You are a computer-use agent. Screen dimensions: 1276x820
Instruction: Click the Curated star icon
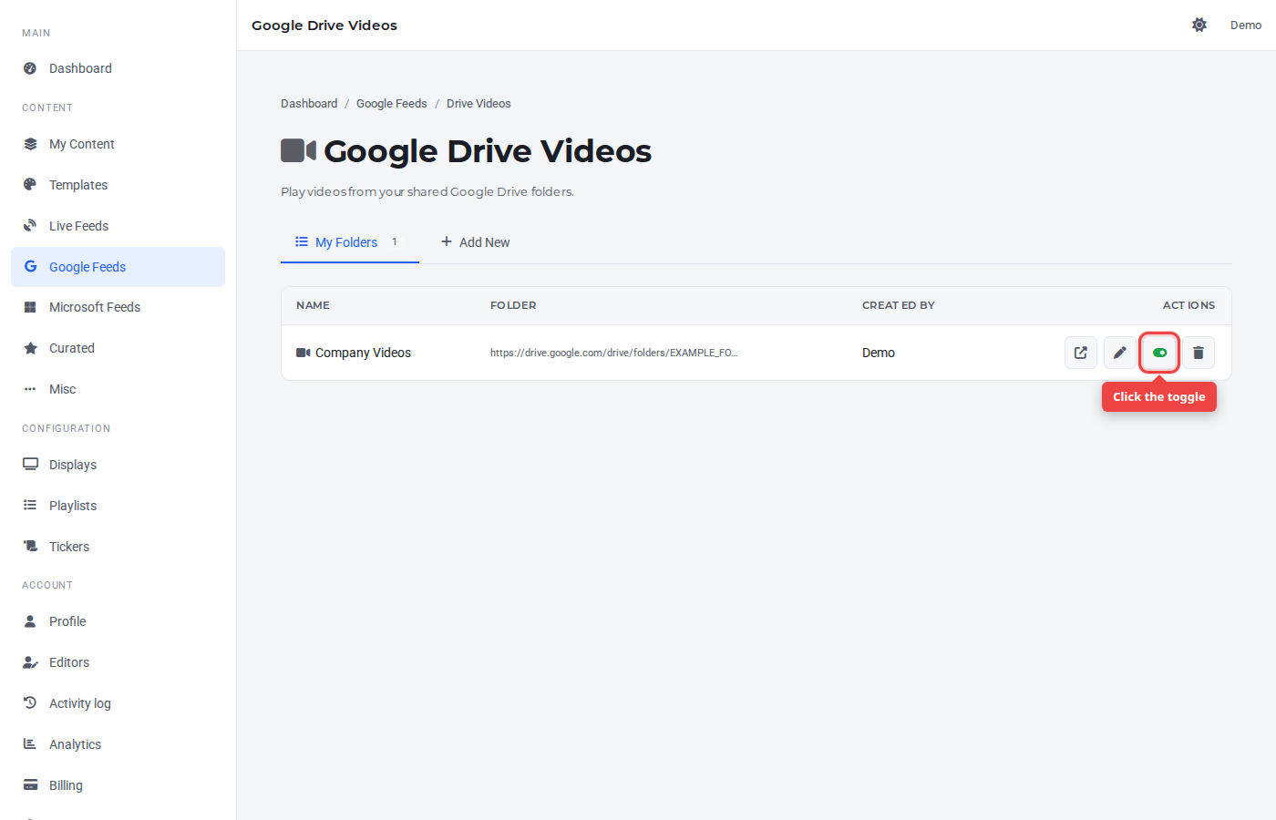(30, 348)
